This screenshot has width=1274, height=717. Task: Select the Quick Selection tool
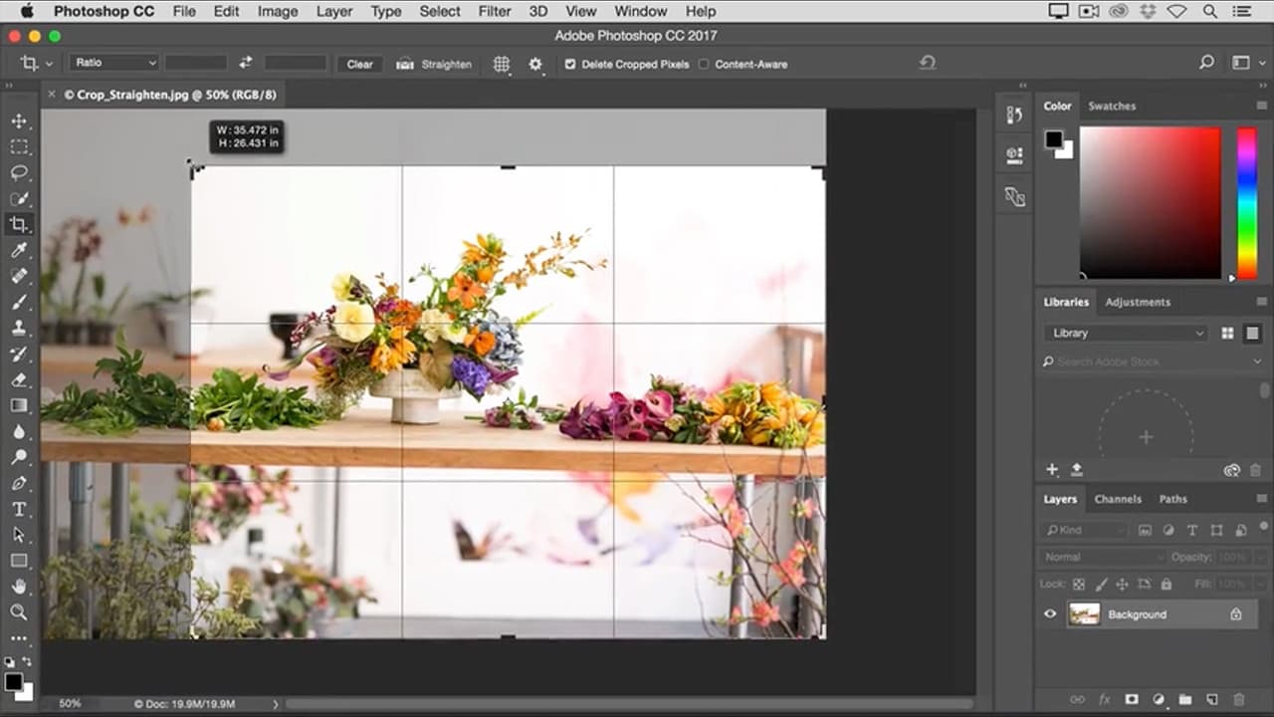[x=19, y=198]
